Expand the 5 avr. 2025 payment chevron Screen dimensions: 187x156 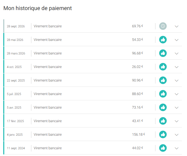pyautogui.click(x=176, y=108)
